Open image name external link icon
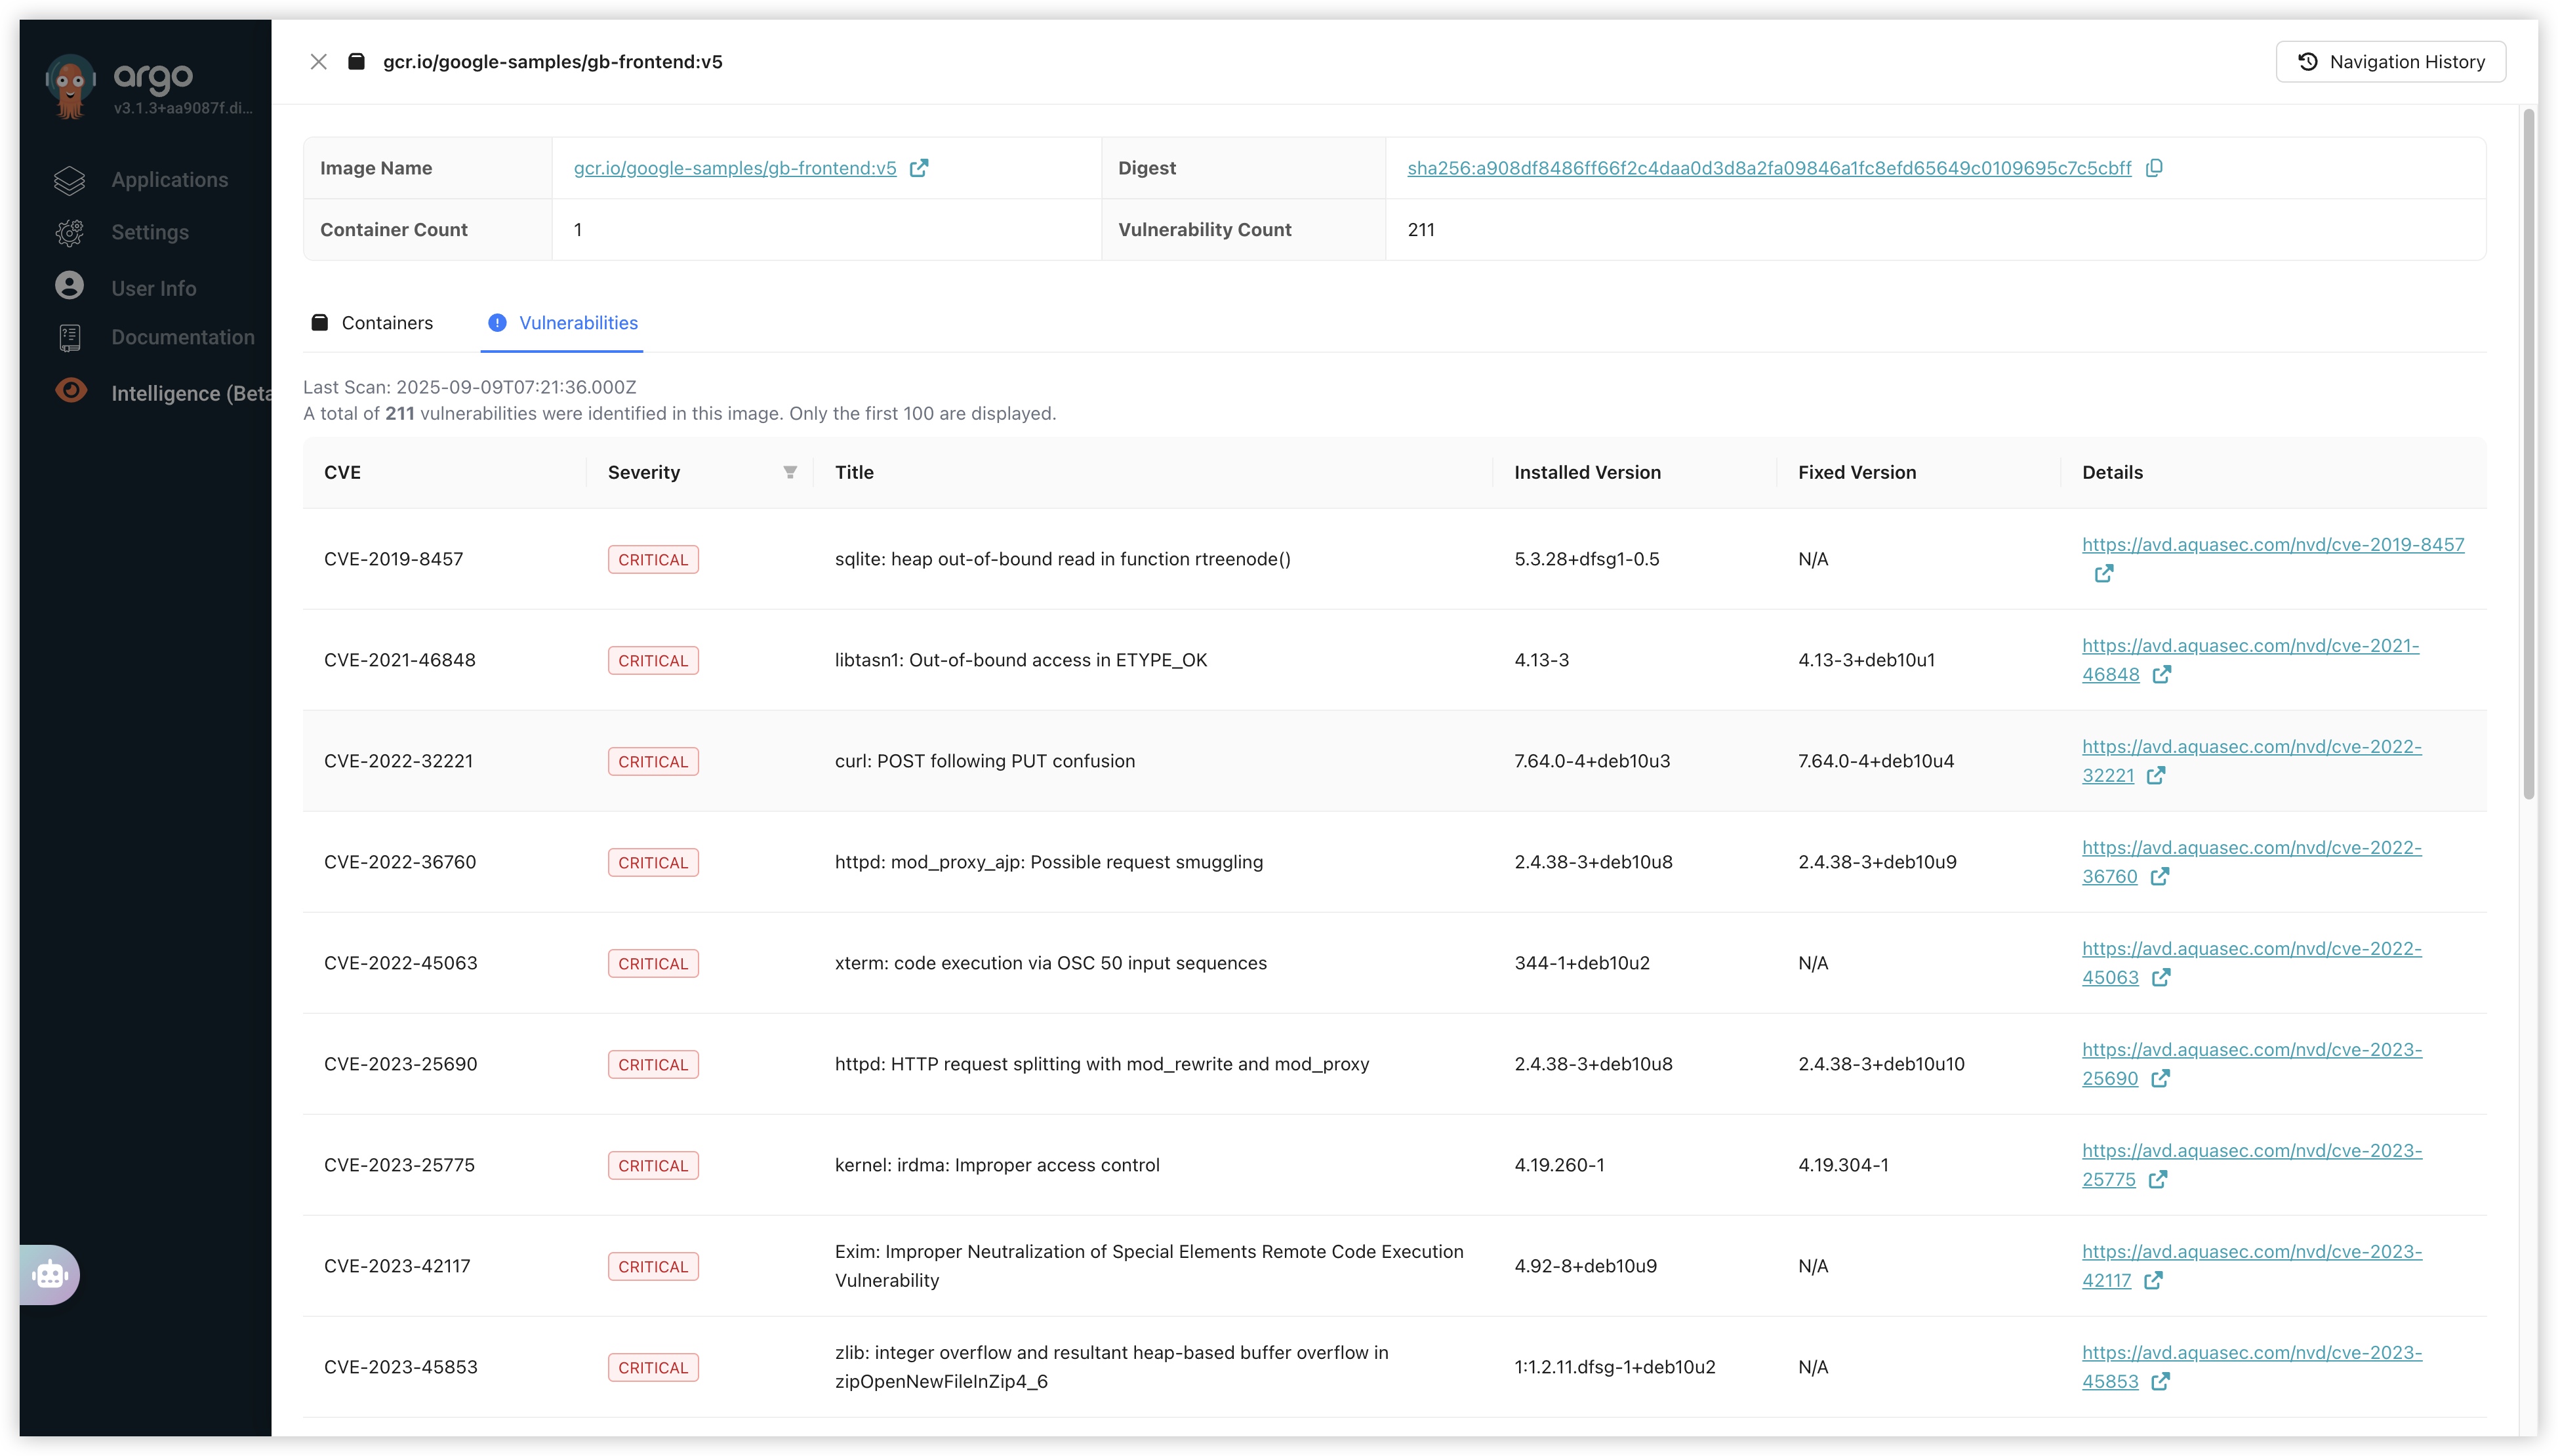Viewport: 2558px width, 1456px height. [x=919, y=168]
